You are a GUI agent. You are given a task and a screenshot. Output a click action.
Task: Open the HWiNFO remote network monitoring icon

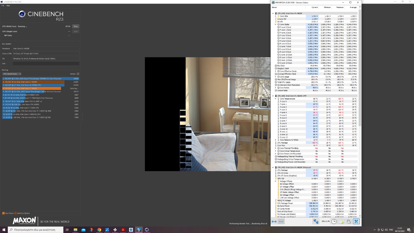click(x=316, y=222)
